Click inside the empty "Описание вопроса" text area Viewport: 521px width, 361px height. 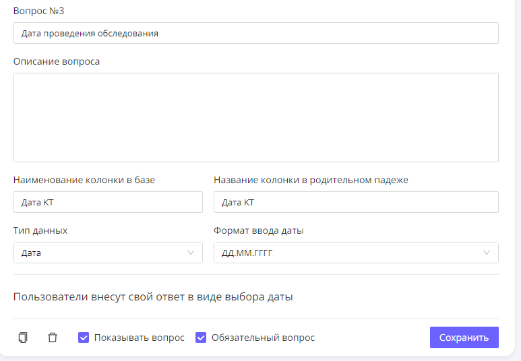click(x=255, y=117)
